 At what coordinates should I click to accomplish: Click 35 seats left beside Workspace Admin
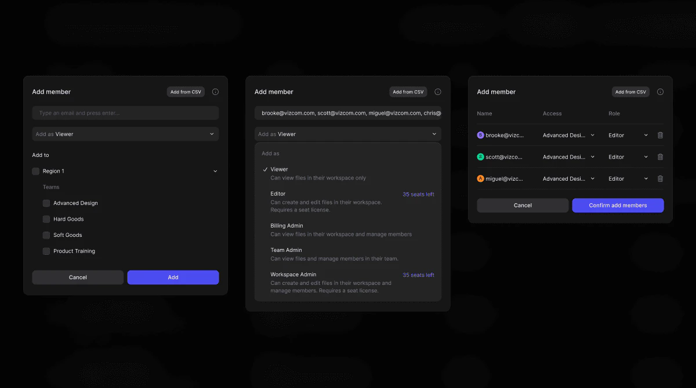[x=418, y=275]
